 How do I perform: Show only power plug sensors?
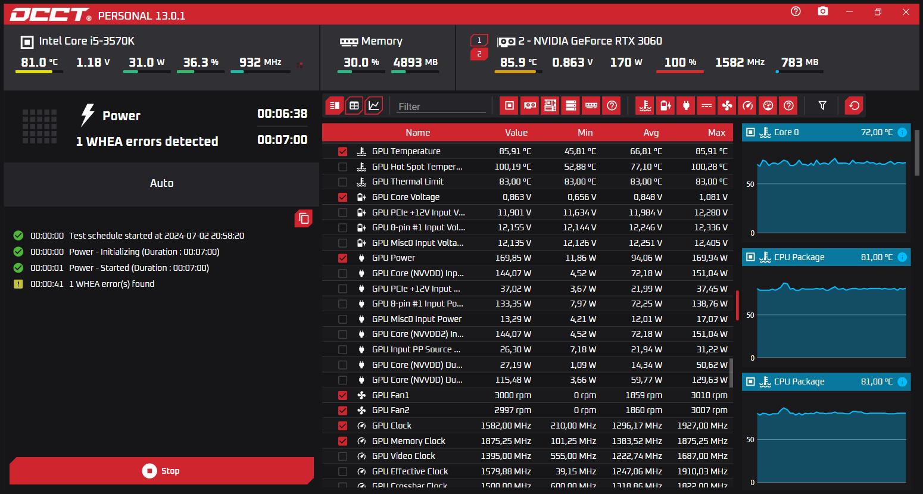pos(686,106)
